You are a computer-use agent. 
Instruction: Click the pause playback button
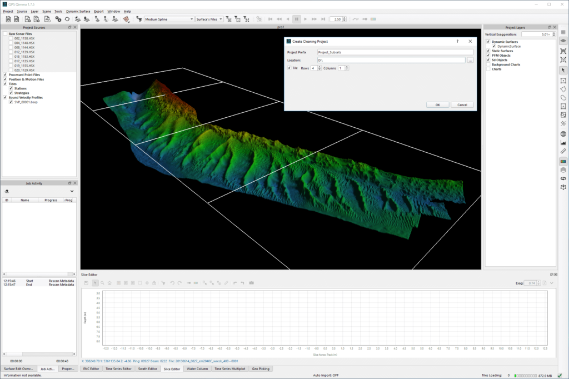[x=297, y=19]
